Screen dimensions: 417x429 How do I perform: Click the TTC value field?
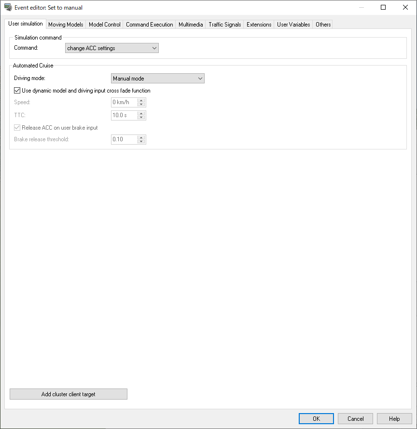click(x=124, y=116)
